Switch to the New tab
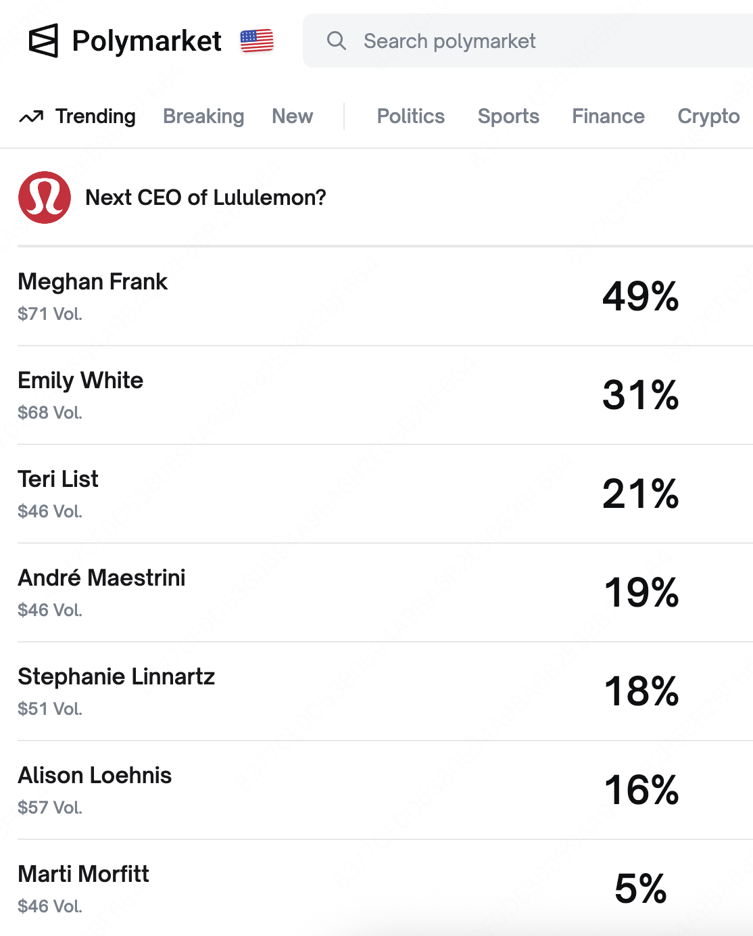Screen dimensions: 753x936 (292, 116)
